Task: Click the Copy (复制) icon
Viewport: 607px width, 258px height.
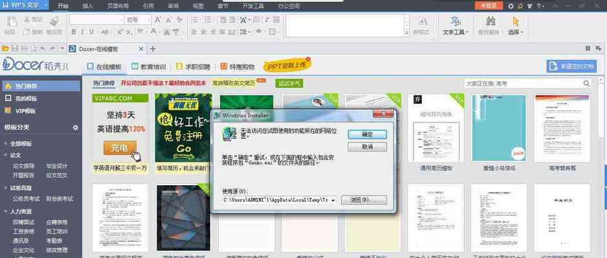Action: pos(27,32)
